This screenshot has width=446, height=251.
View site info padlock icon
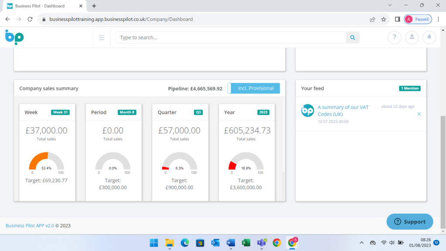(x=44, y=19)
